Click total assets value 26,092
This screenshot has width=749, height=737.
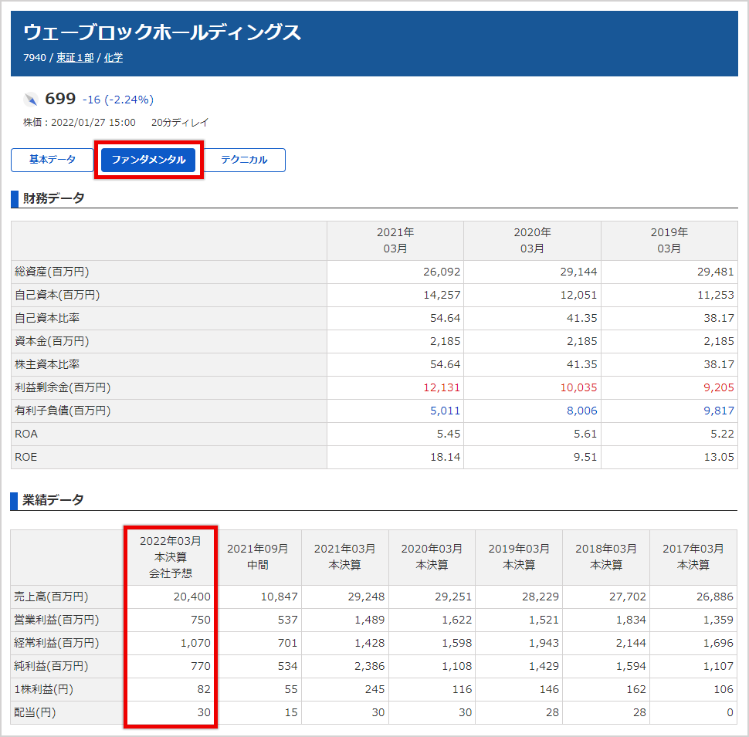coord(442,272)
